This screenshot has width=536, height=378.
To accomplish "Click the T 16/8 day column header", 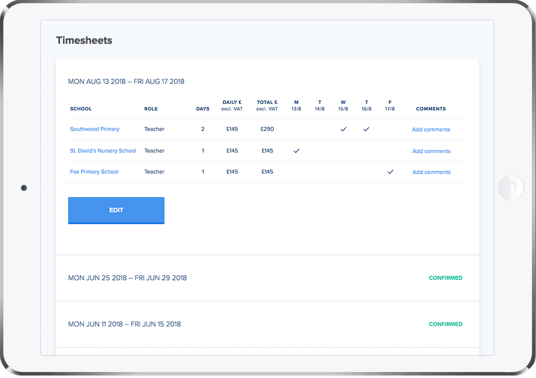I will (x=367, y=106).
